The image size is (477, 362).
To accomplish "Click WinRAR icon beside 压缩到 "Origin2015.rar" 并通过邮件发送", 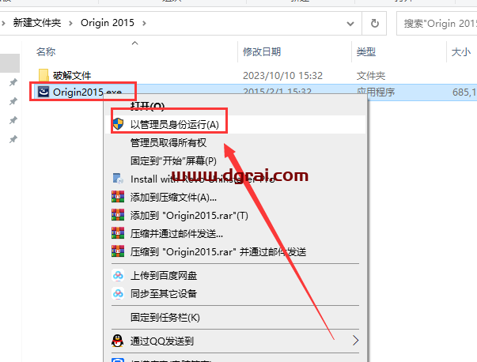I will point(118,251).
